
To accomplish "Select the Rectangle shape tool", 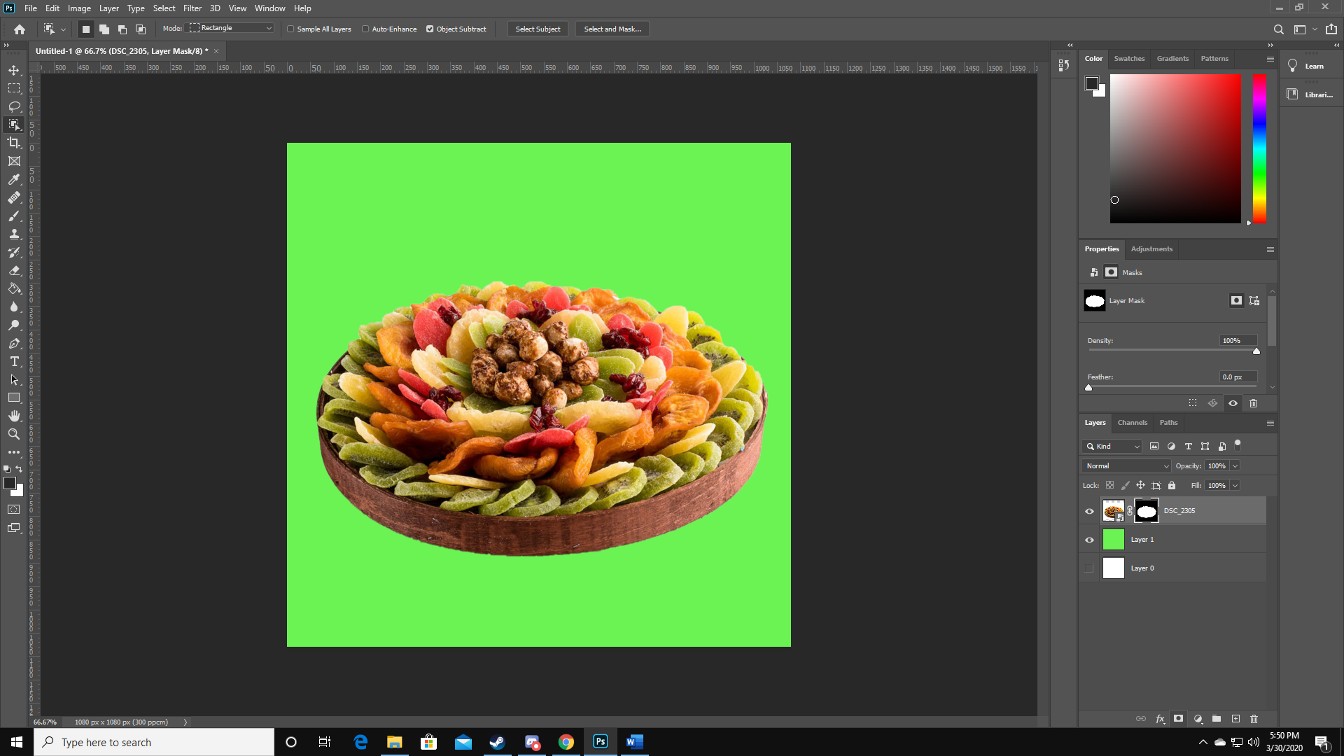I will point(14,398).
